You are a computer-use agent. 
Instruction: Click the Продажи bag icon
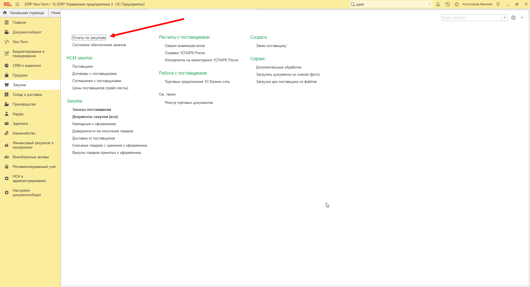tap(7, 75)
